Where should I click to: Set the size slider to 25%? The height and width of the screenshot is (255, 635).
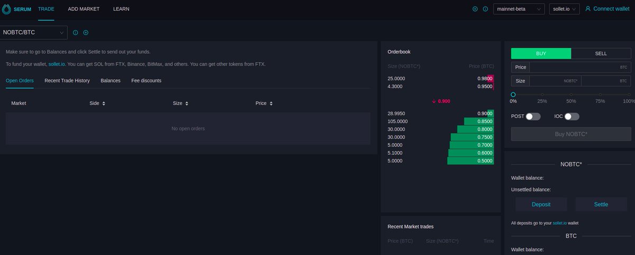coord(542,95)
